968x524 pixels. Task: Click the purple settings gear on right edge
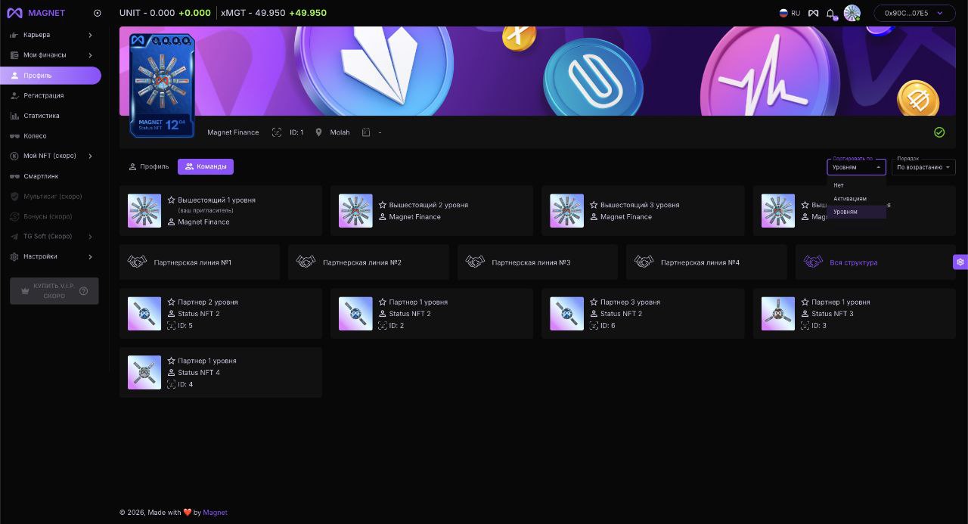point(960,262)
